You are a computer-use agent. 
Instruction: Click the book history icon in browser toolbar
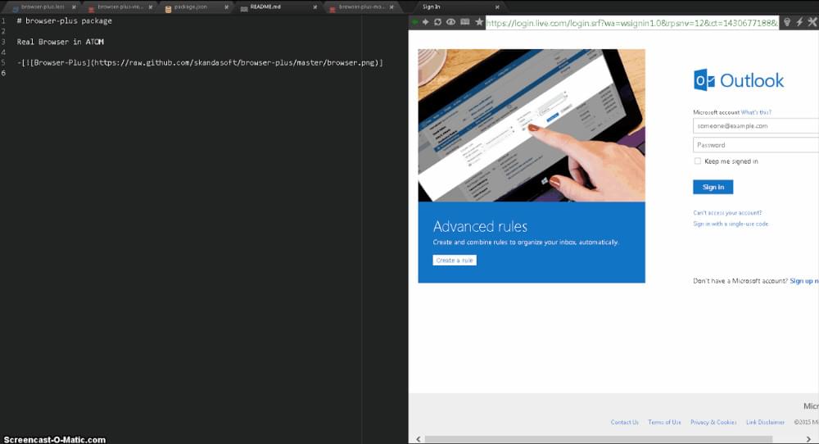pos(465,22)
